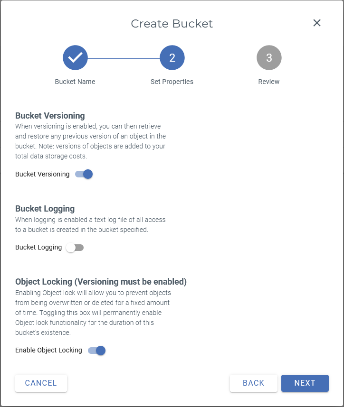Click the completed step 1 checkmark circle
Screen dimensions: 344x407
[x=75, y=58]
